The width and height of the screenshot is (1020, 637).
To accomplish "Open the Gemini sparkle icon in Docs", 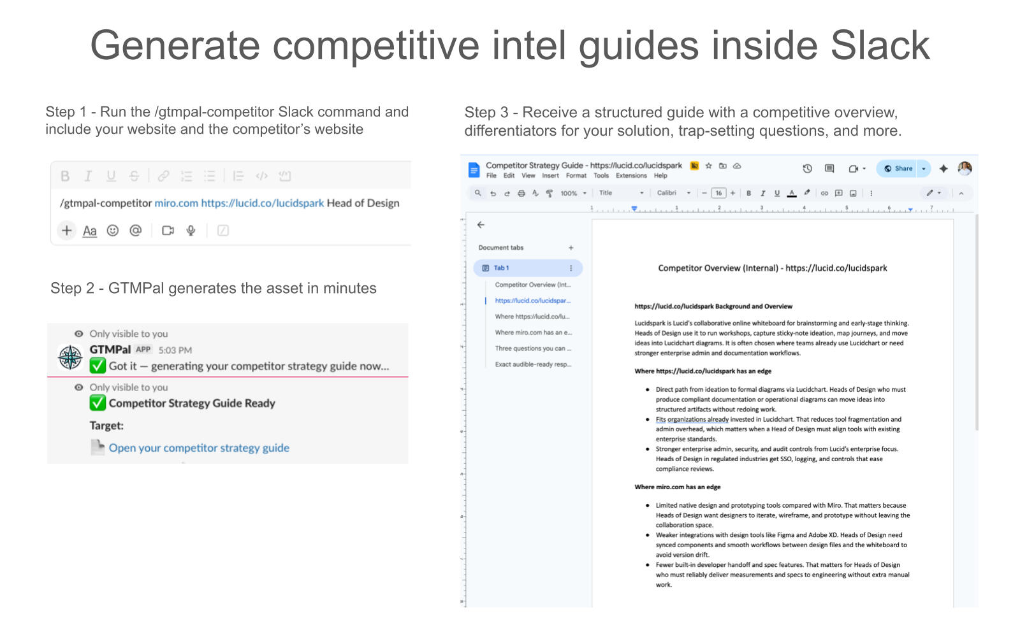I will pyautogui.click(x=943, y=169).
